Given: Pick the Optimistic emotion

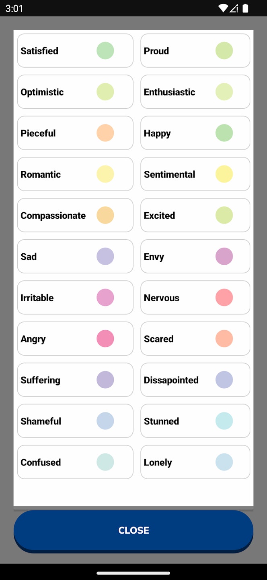Looking at the screenshot, I should [75, 92].
